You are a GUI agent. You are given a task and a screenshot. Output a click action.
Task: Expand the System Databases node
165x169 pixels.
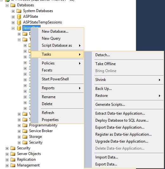click(13, 11)
